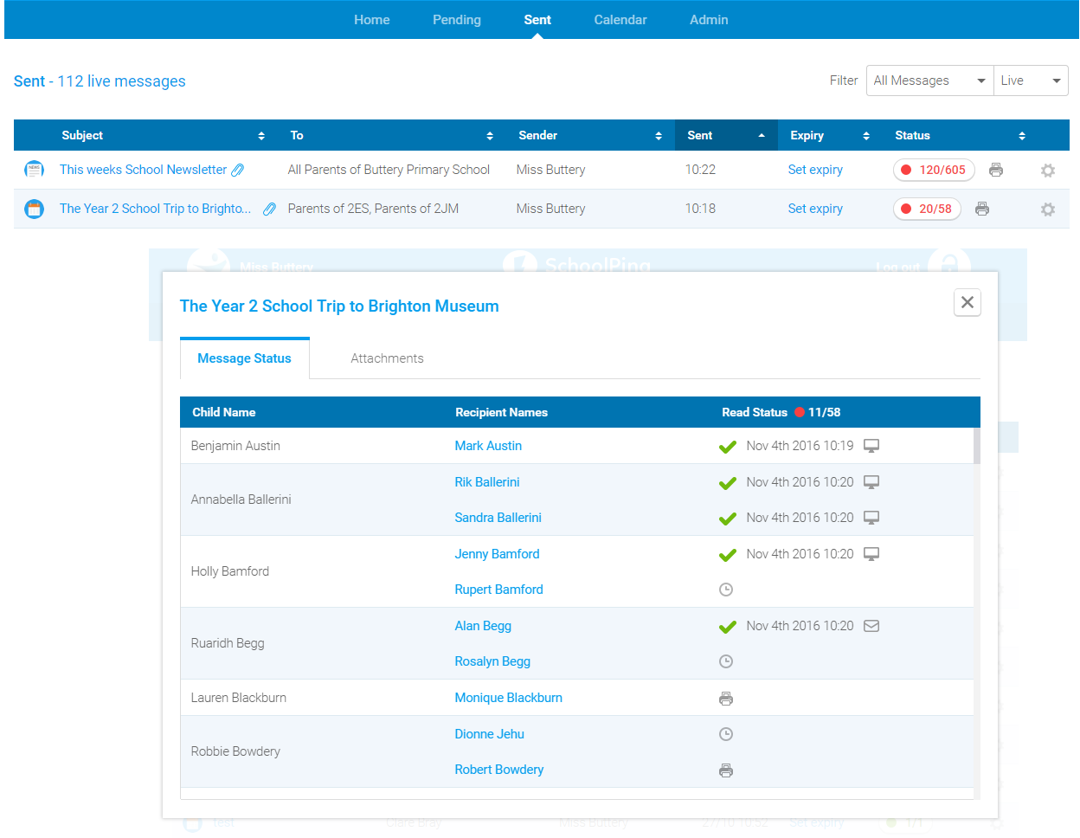Image resolution: width=1080 pixels, height=838 pixels.
Task: Click the pending clock icon for Rosalyn Begg
Action: (x=726, y=661)
